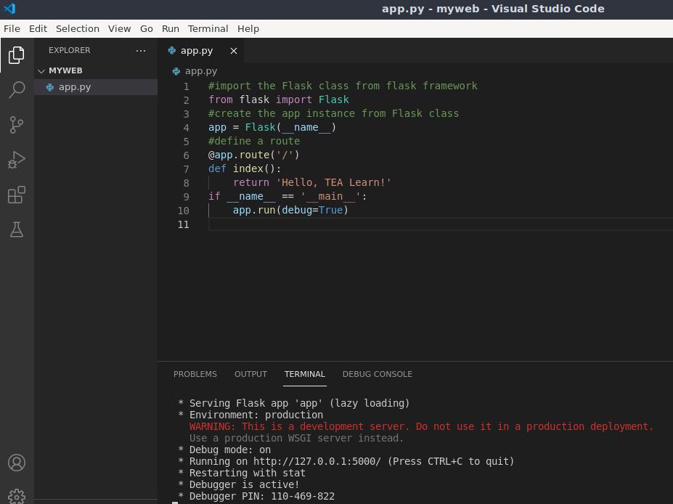
Task: Click line number 1 in gutter
Action: point(187,86)
